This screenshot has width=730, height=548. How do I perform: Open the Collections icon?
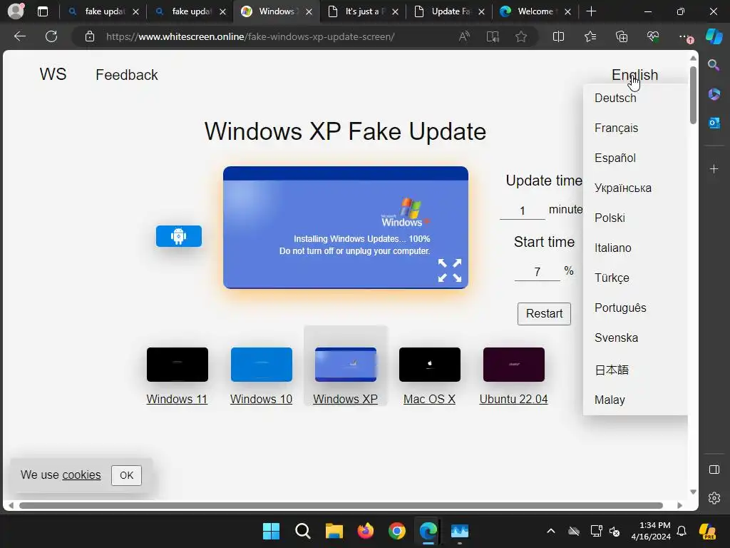click(x=622, y=36)
